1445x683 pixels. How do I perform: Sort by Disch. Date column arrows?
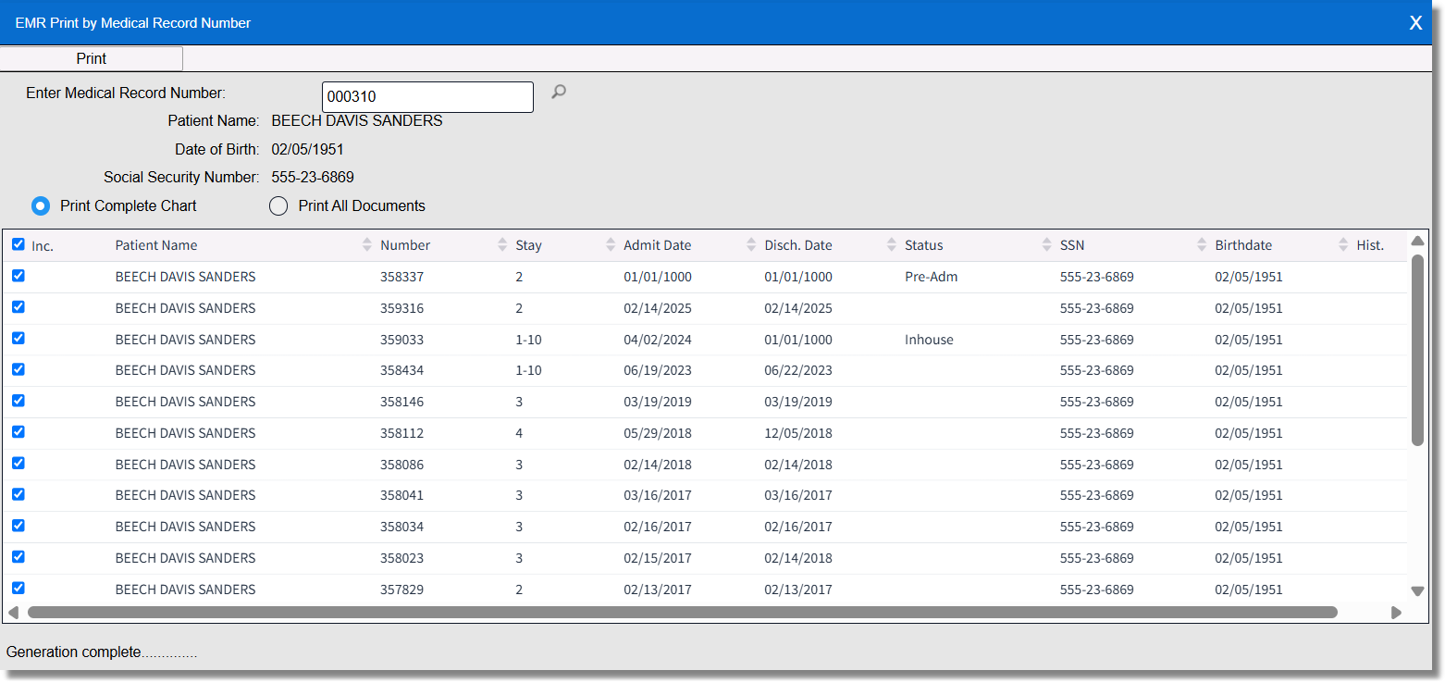pos(892,245)
